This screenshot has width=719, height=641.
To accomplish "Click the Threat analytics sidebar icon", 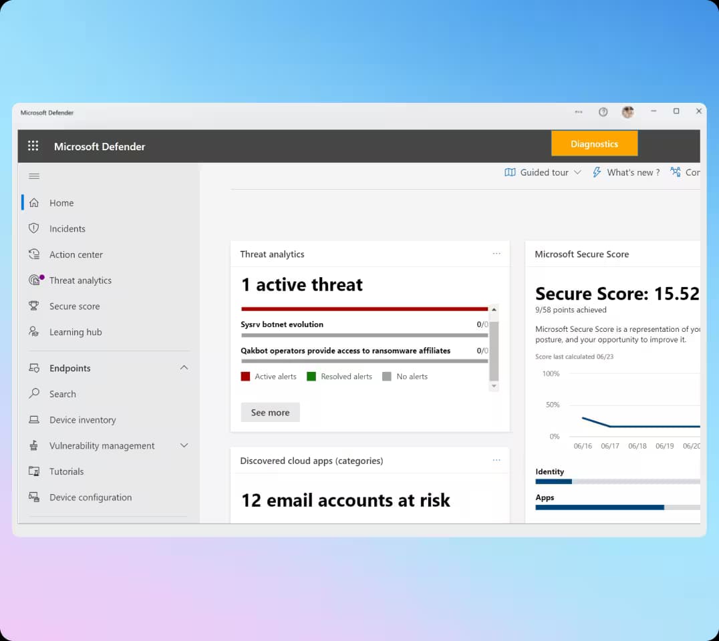I will coord(35,280).
